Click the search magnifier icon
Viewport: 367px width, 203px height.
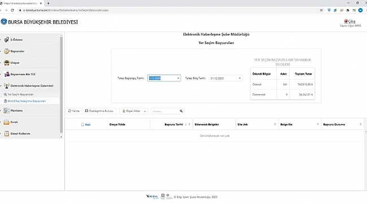pos(181,111)
